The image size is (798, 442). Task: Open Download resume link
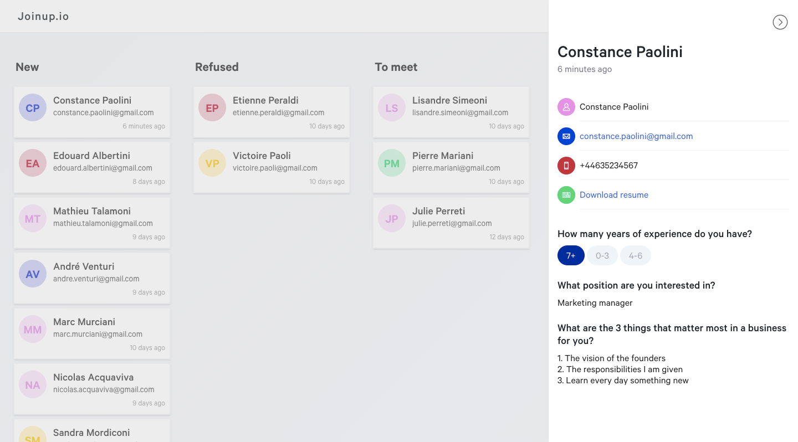(614, 195)
